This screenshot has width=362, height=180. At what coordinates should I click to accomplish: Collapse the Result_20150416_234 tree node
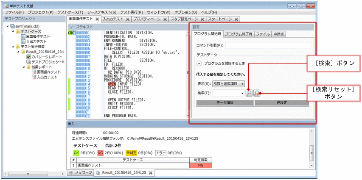point(18,52)
